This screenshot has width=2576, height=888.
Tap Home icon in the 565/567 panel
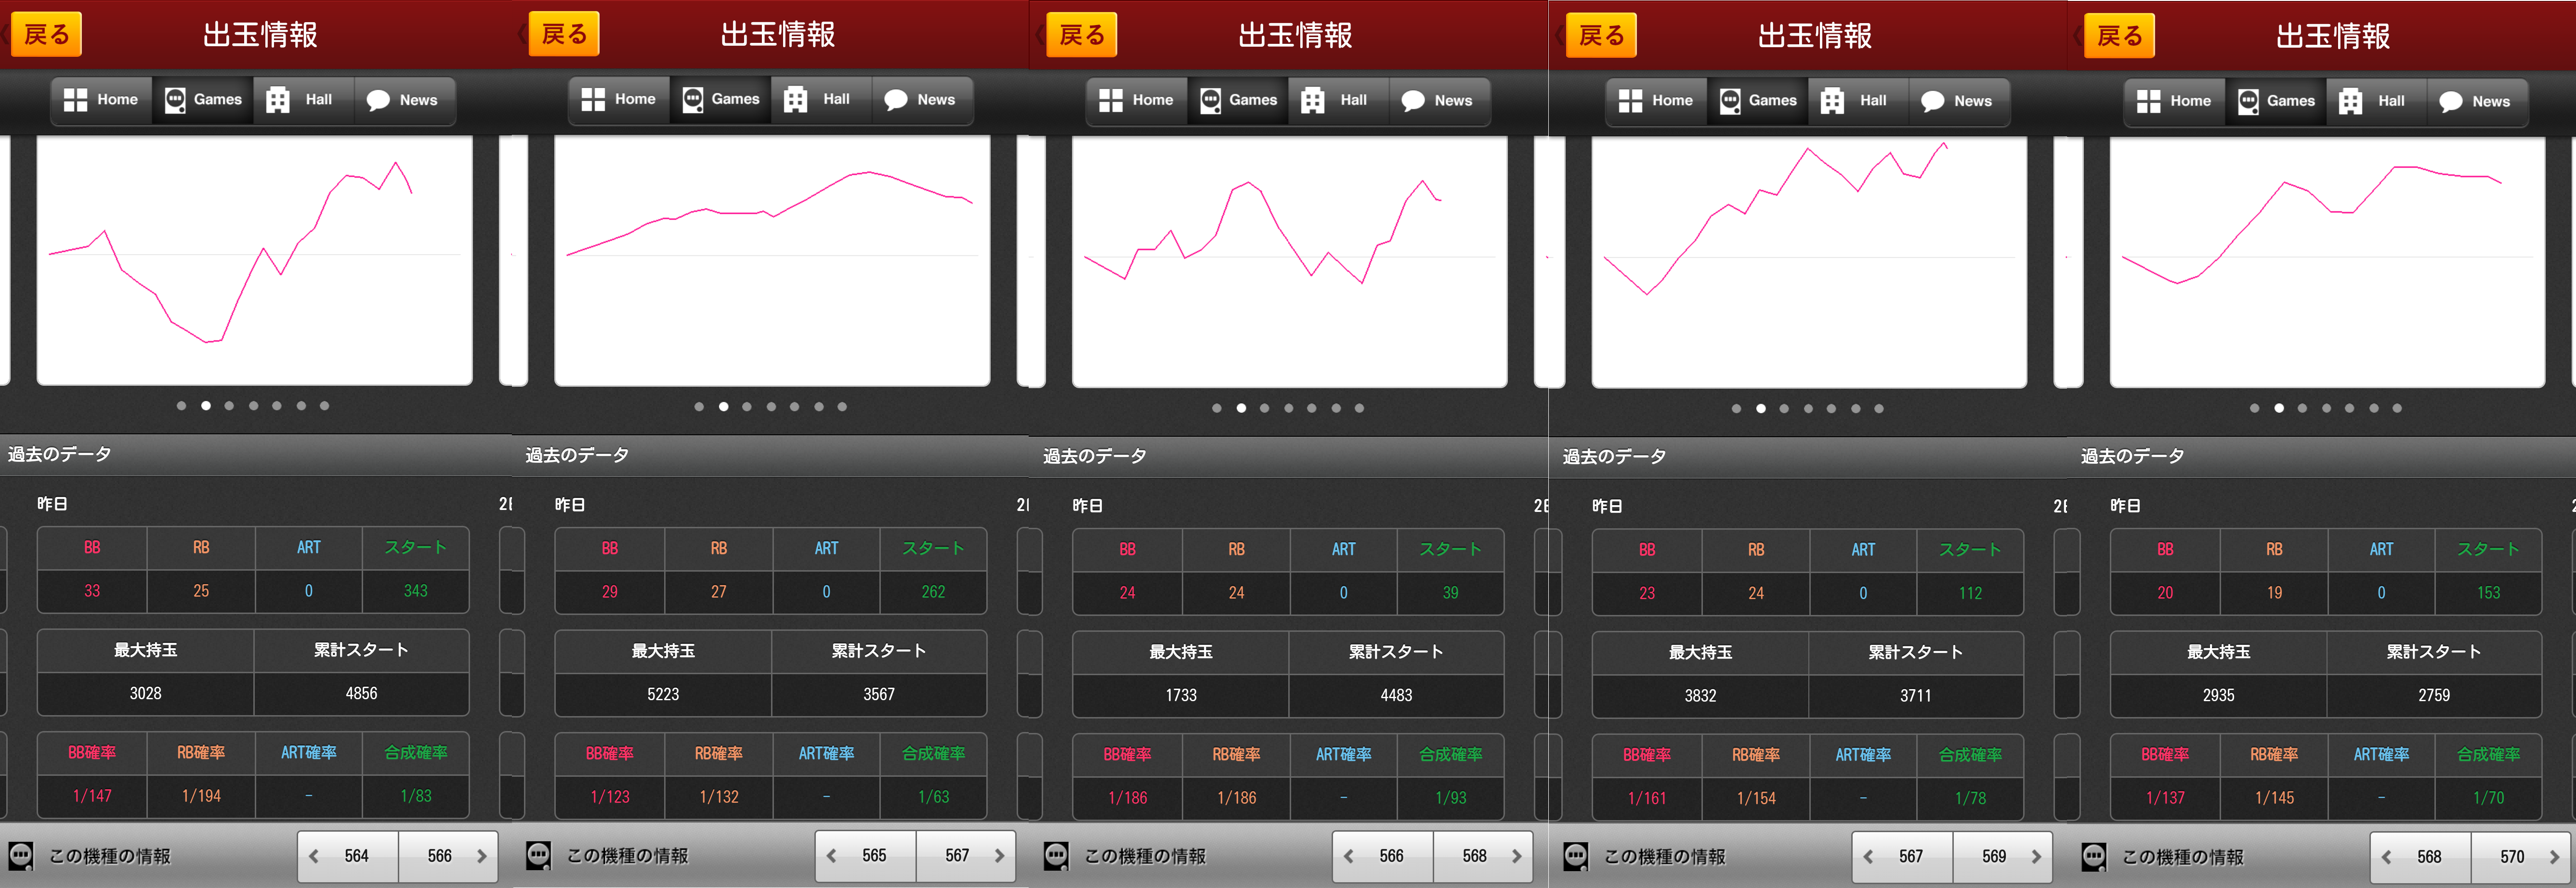click(x=593, y=100)
